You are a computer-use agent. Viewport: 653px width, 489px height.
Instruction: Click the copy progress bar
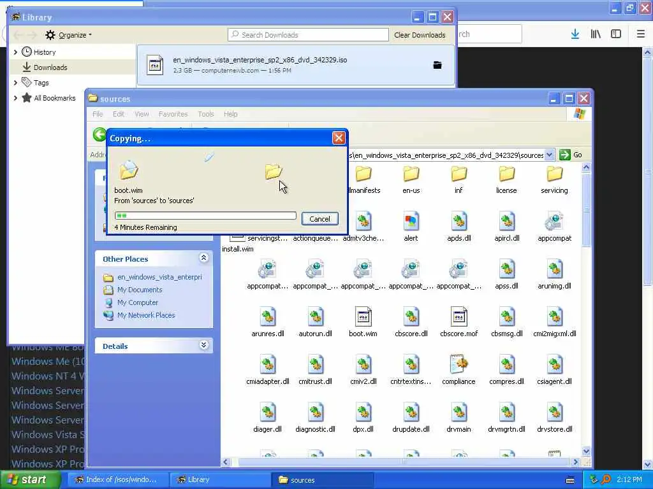(x=205, y=215)
